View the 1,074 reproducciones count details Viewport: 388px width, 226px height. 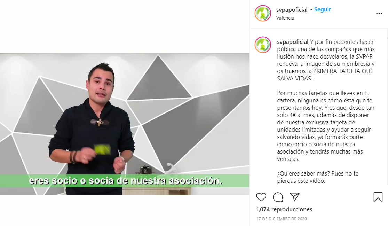point(284,209)
